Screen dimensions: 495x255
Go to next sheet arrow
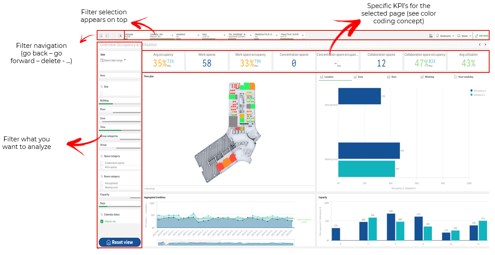(486, 45)
